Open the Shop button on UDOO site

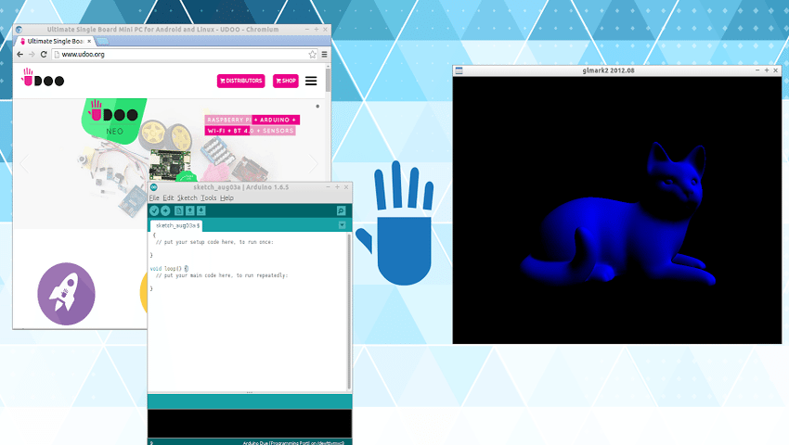[x=286, y=81]
